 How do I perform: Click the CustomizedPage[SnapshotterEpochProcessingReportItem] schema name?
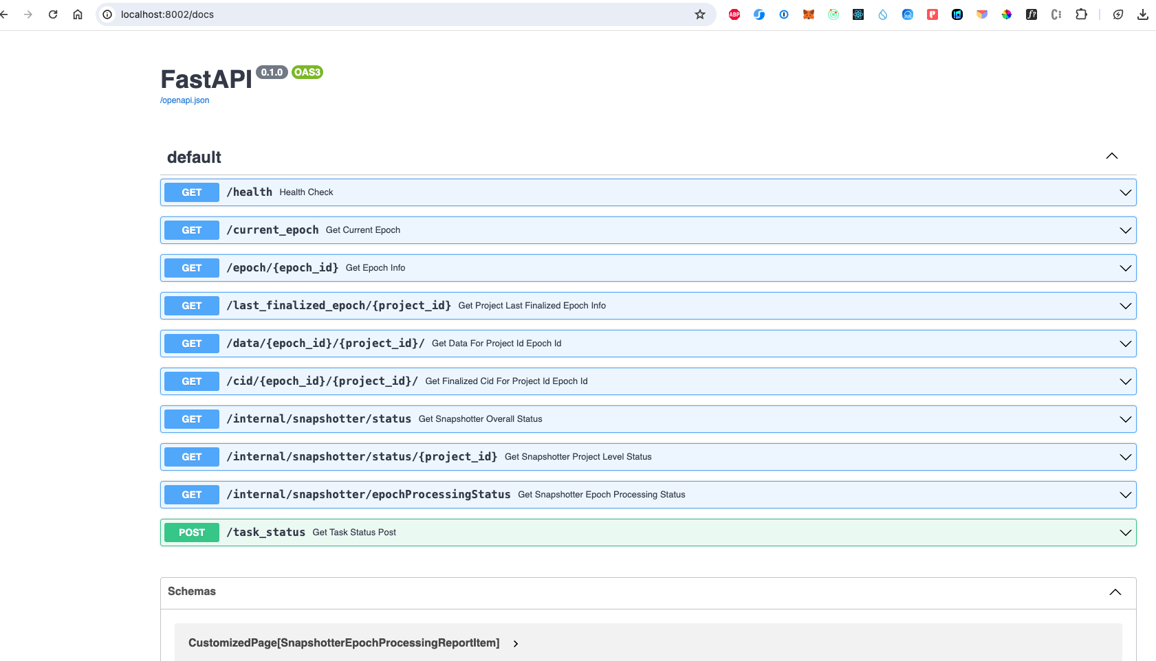[344, 643]
